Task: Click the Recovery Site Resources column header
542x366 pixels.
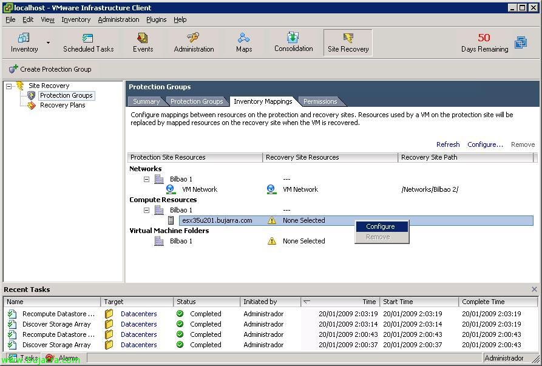Action: 330,157
